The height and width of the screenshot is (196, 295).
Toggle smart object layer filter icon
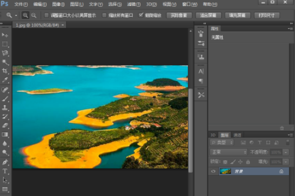[277, 143]
